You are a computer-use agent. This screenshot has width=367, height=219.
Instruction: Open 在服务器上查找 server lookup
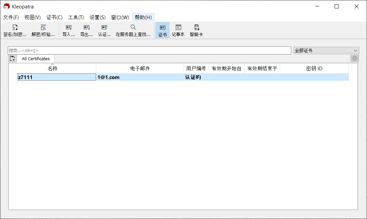click(x=133, y=30)
